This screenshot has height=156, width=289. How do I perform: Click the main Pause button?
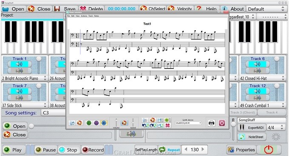click(45, 150)
